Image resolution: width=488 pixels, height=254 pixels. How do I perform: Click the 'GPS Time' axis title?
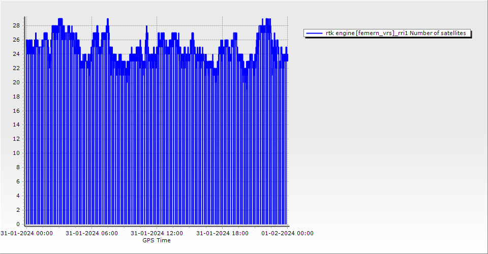tap(157, 240)
